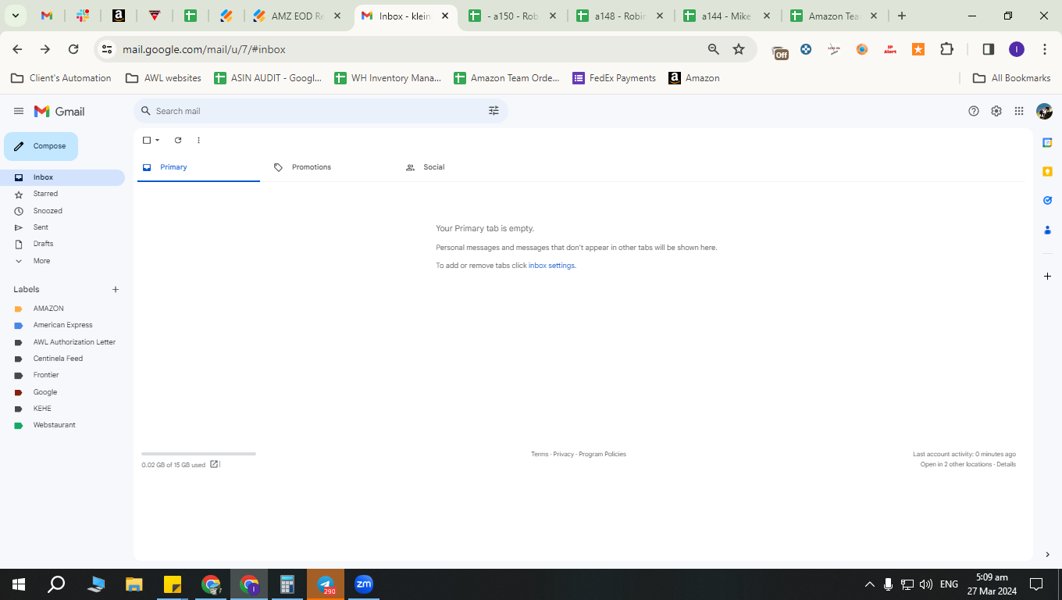Open the American Express label

(x=62, y=325)
